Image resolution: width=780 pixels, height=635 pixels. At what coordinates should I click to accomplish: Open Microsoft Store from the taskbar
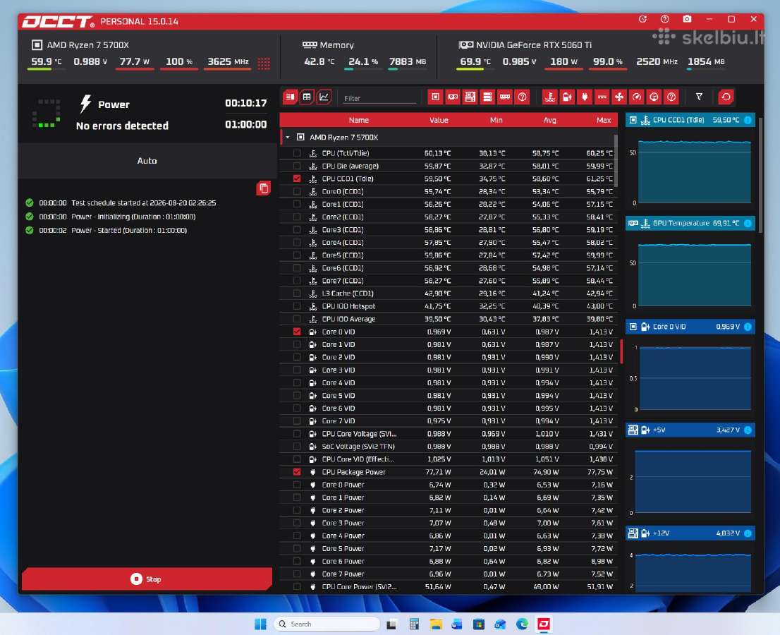pos(479,624)
